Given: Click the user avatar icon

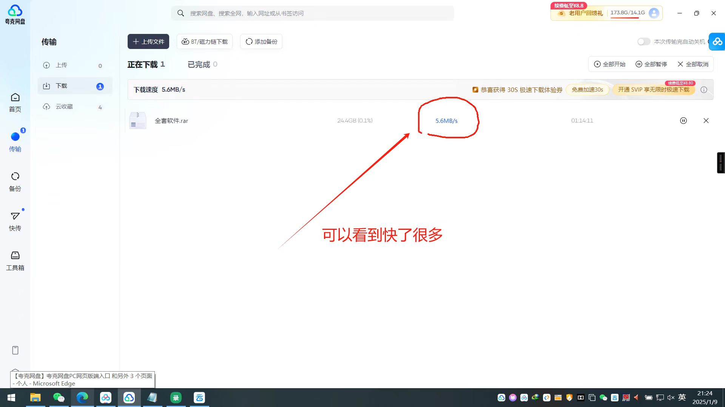Looking at the screenshot, I should pyautogui.click(x=654, y=13).
